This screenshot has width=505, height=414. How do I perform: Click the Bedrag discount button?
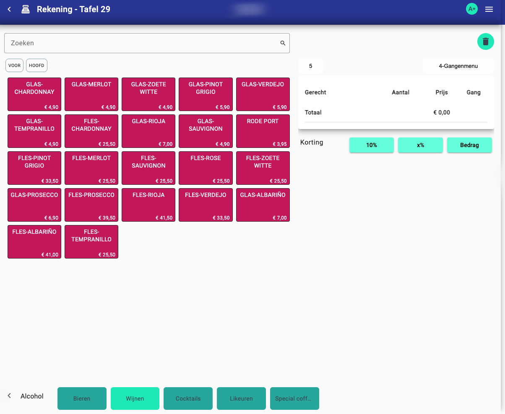(469, 145)
